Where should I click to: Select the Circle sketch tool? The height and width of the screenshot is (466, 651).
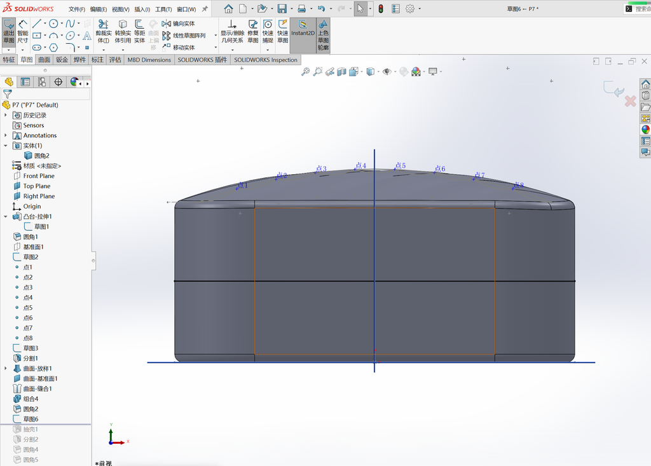(x=53, y=24)
